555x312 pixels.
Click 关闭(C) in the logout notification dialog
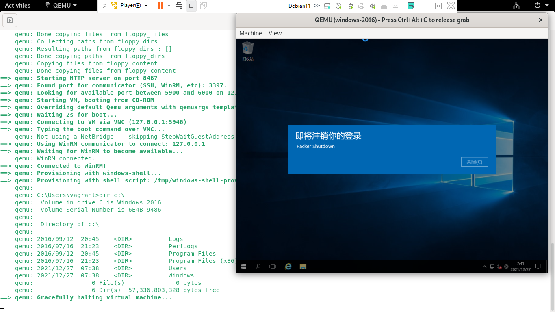pos(474,161)
